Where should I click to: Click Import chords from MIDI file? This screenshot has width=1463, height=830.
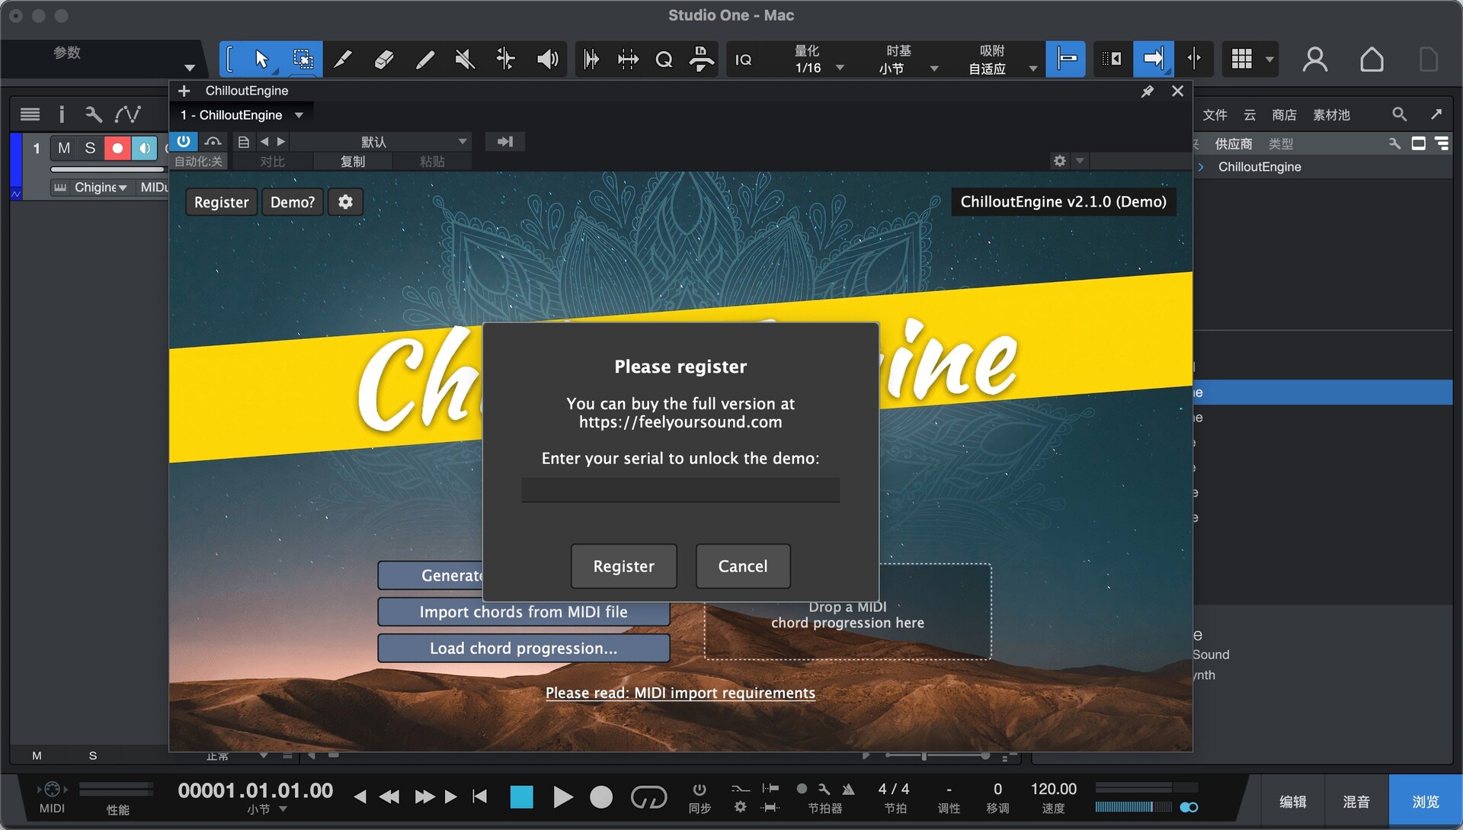(x=523, y=612)
